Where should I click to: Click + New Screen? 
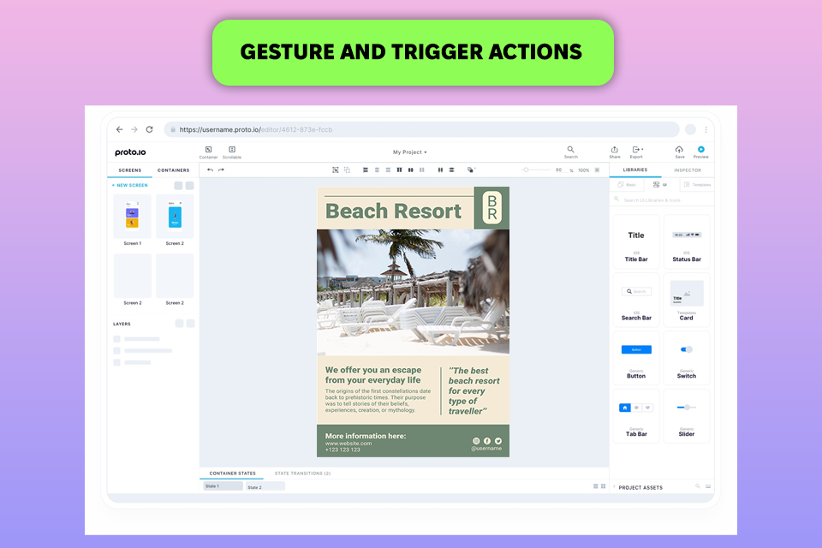click(x=129, y=185)
